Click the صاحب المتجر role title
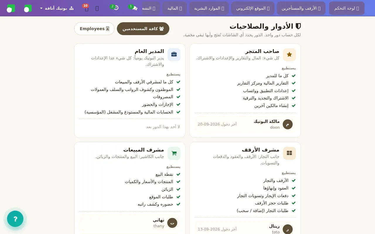Screen dimensions: 375x234 click(262, 51)
